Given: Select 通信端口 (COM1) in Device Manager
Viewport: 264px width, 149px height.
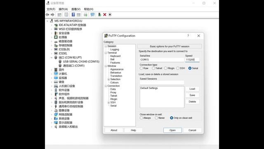Looking at the screenshot, I should pyautogui.click(x=74, y=66).
